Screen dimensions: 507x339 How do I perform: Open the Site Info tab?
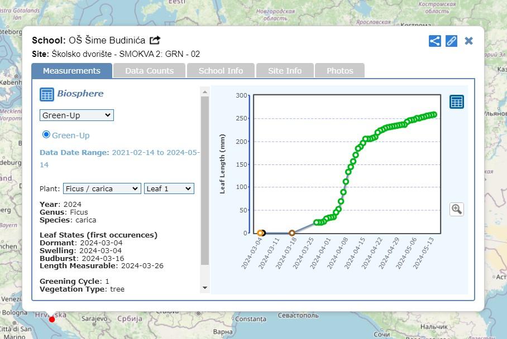(x=284, y=71)
